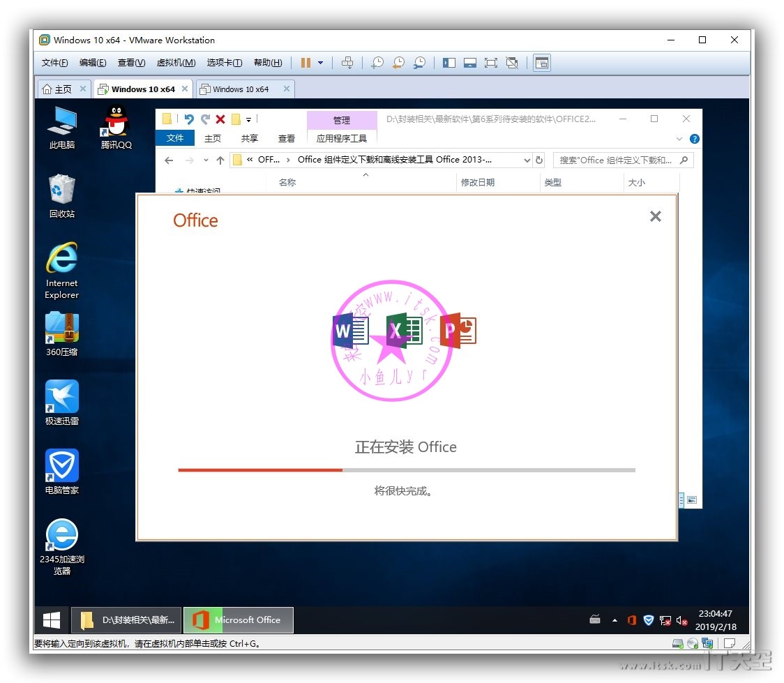Viewport: 784px width, 683px height.
Task: Open 2345加速浏览器 desktop icon
Action: click(x=62, y=547)
